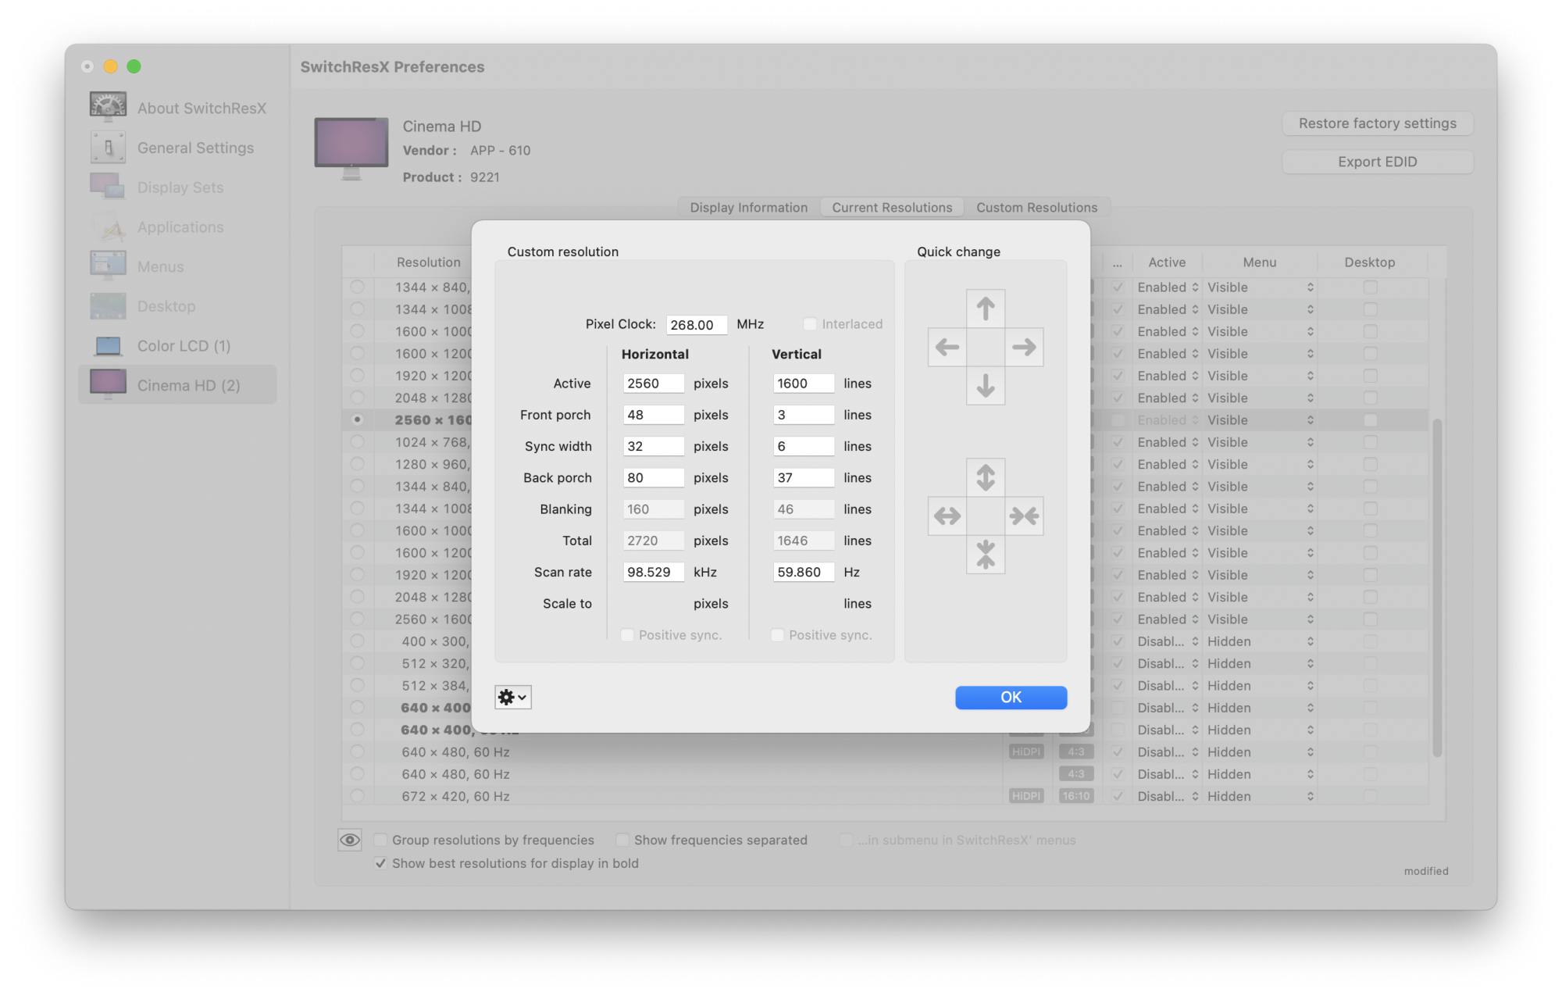The height and width of the screenshot is (996, 1562).
Task: Switch to Custom Resolutions tab
Action: (x=1036, y=208)
